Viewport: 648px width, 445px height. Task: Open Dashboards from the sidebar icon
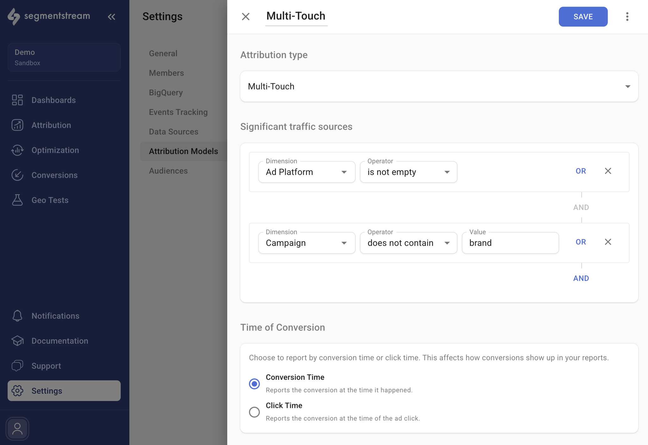pos(17,100)
